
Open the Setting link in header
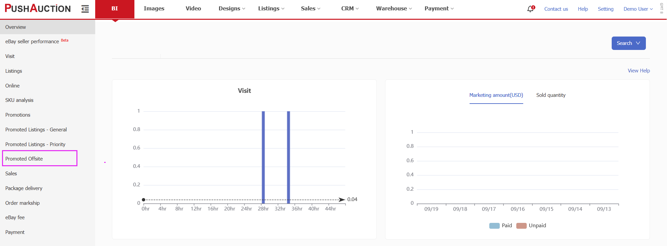(x=605, y=9)
